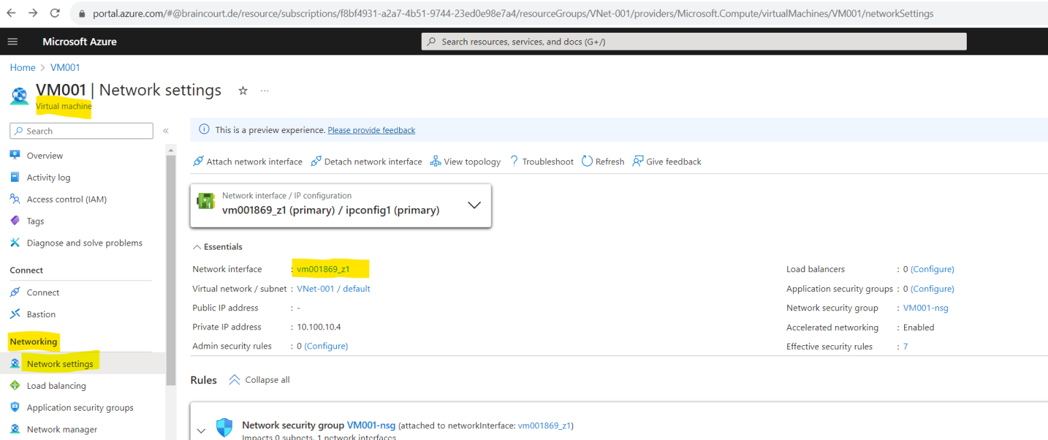Click the Network manager icon

point(15,429)
